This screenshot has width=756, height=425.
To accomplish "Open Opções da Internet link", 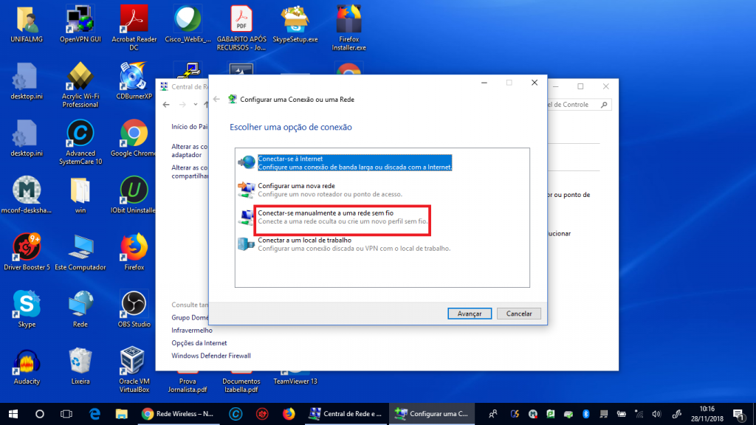I will 199,343.
